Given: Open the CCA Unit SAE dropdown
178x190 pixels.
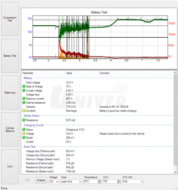Looking at the screenshot, I should point(133,182).
